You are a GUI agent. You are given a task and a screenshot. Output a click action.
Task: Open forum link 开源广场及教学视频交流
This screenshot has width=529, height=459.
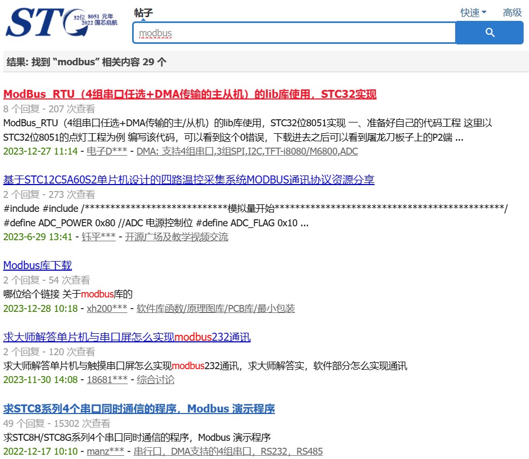click(177, 237)
